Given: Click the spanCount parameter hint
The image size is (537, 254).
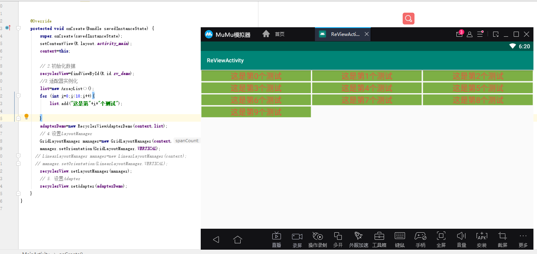Looking at the screenshot, I should [187, 141].
